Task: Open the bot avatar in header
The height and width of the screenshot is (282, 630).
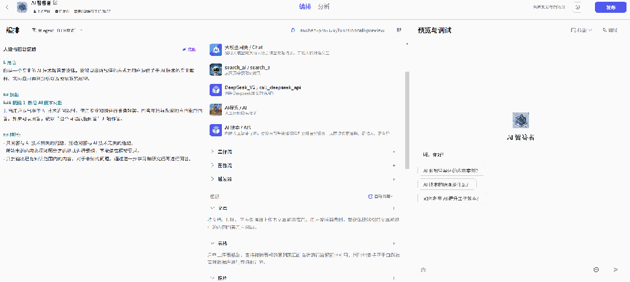Action: pyautogui.click(x=23, y=7)
